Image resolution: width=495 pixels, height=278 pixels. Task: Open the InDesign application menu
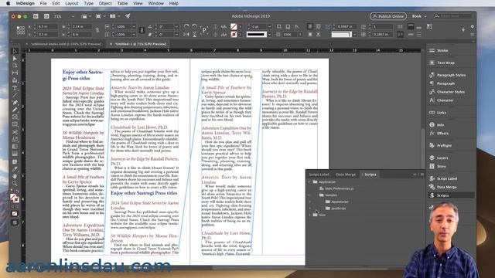click(26, 3)
